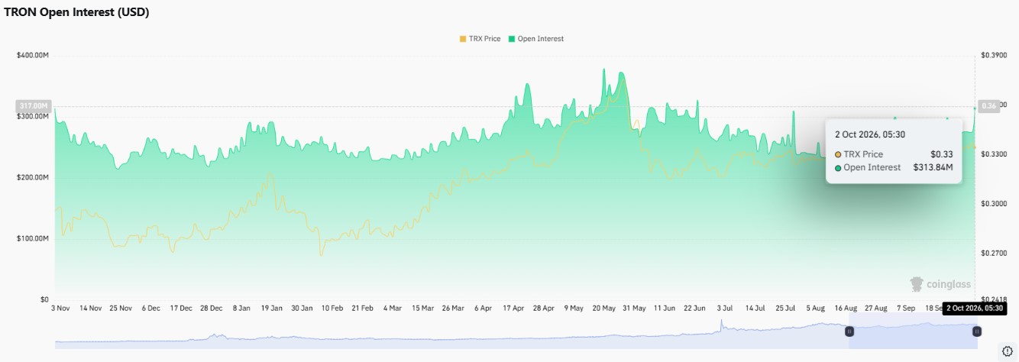Click the '$0.2418' right axis label
The image size is (1019, 362).
pyautogui.click(x=993, y=299)
